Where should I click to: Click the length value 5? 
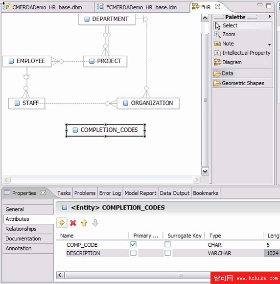pyautogui.click(x=268, y=245)
